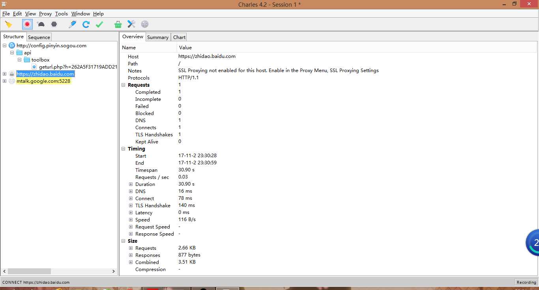
Task: Click the Recording status button
Action: point(526,282)
